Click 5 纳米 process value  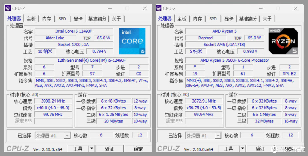[x=196, y=51]
